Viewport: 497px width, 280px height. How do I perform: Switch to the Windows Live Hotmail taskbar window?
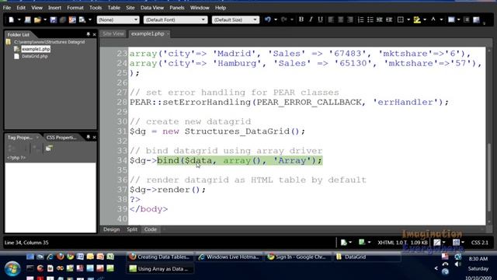click(x=229, y=257)
